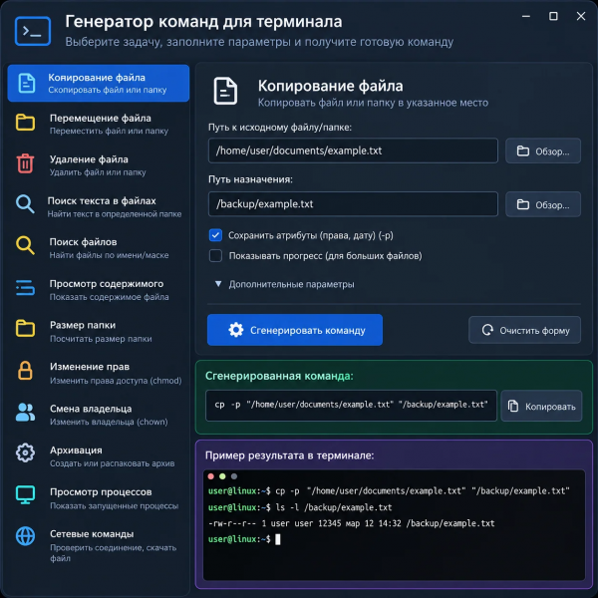Click the red dot in terminal preview
The image size is (598, 598).
pos(211,476)
